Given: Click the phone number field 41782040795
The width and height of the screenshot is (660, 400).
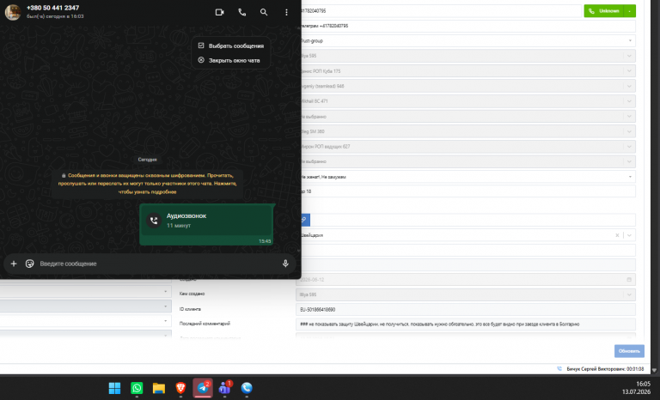Looking at the screenshot, I should click(440, 11).
